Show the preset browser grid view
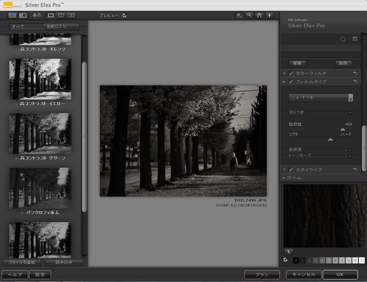The width and height of the screenshot is (367, 282). (23, 15)
